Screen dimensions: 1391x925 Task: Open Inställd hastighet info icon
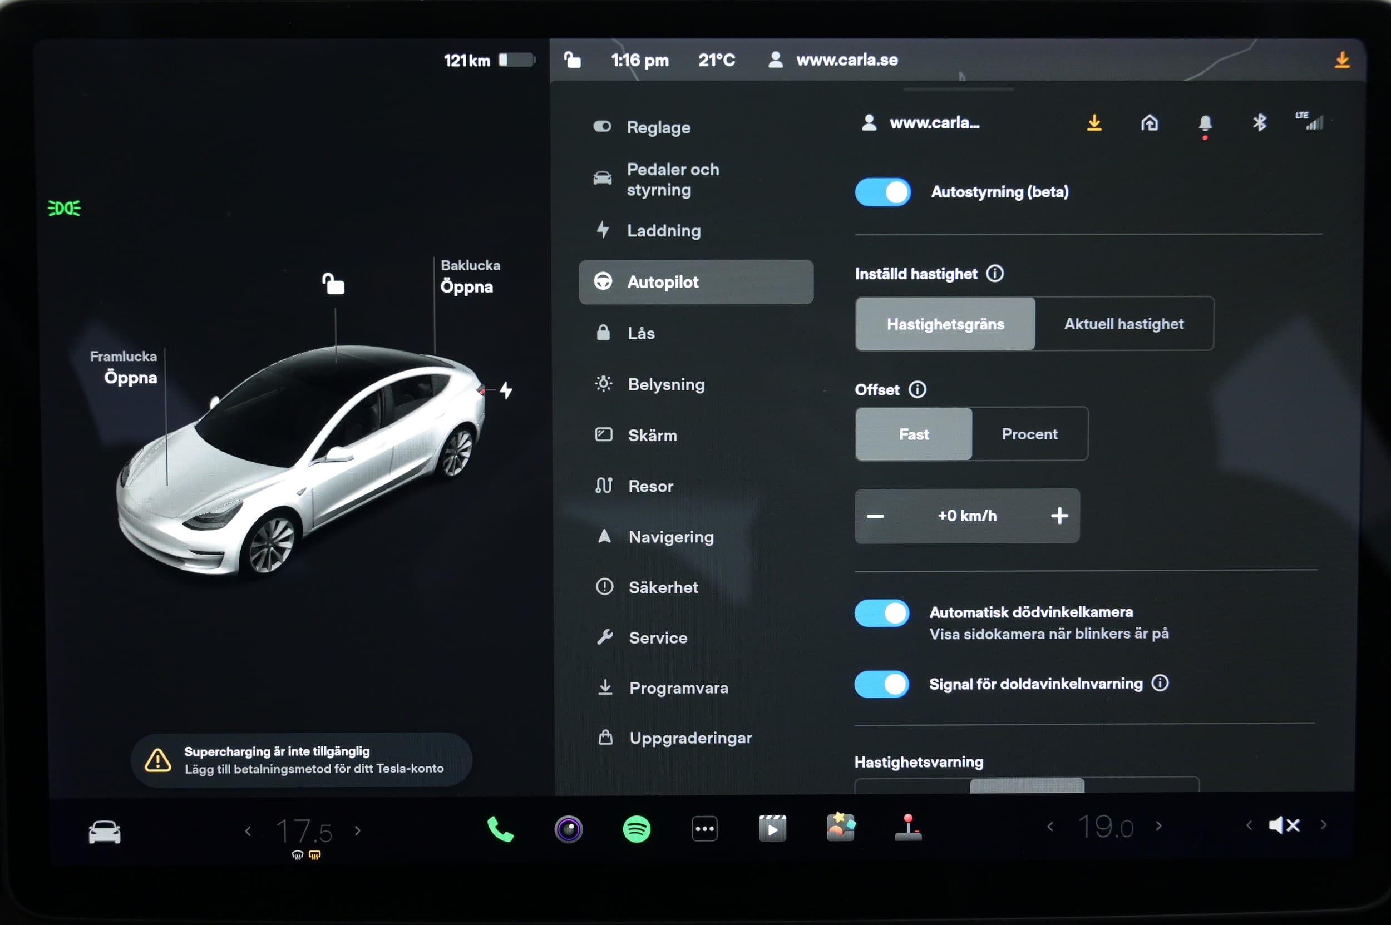coord(994,274)
